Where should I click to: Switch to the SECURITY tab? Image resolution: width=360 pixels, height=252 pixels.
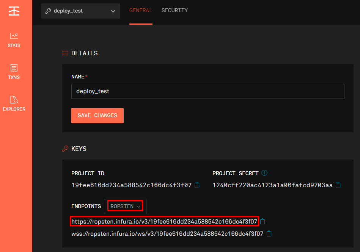174,10
